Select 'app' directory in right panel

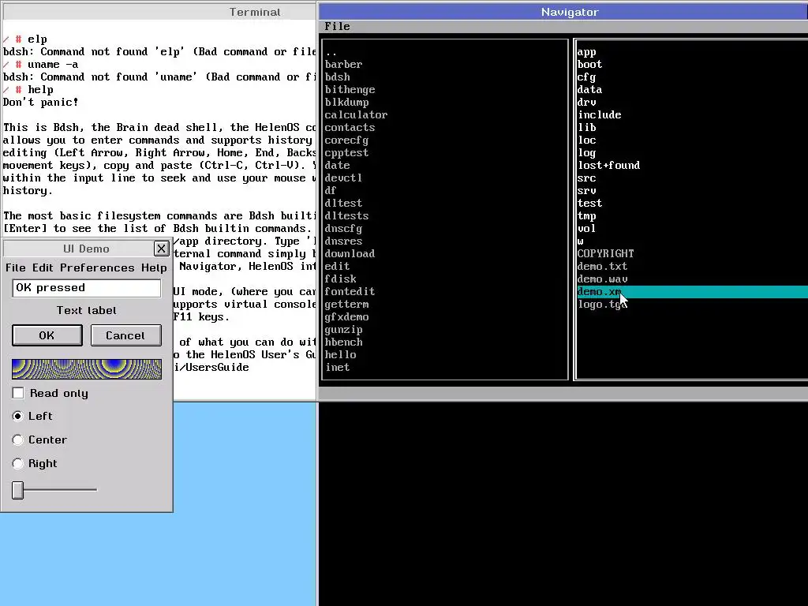pyautogui.click(x=692, y=51)
